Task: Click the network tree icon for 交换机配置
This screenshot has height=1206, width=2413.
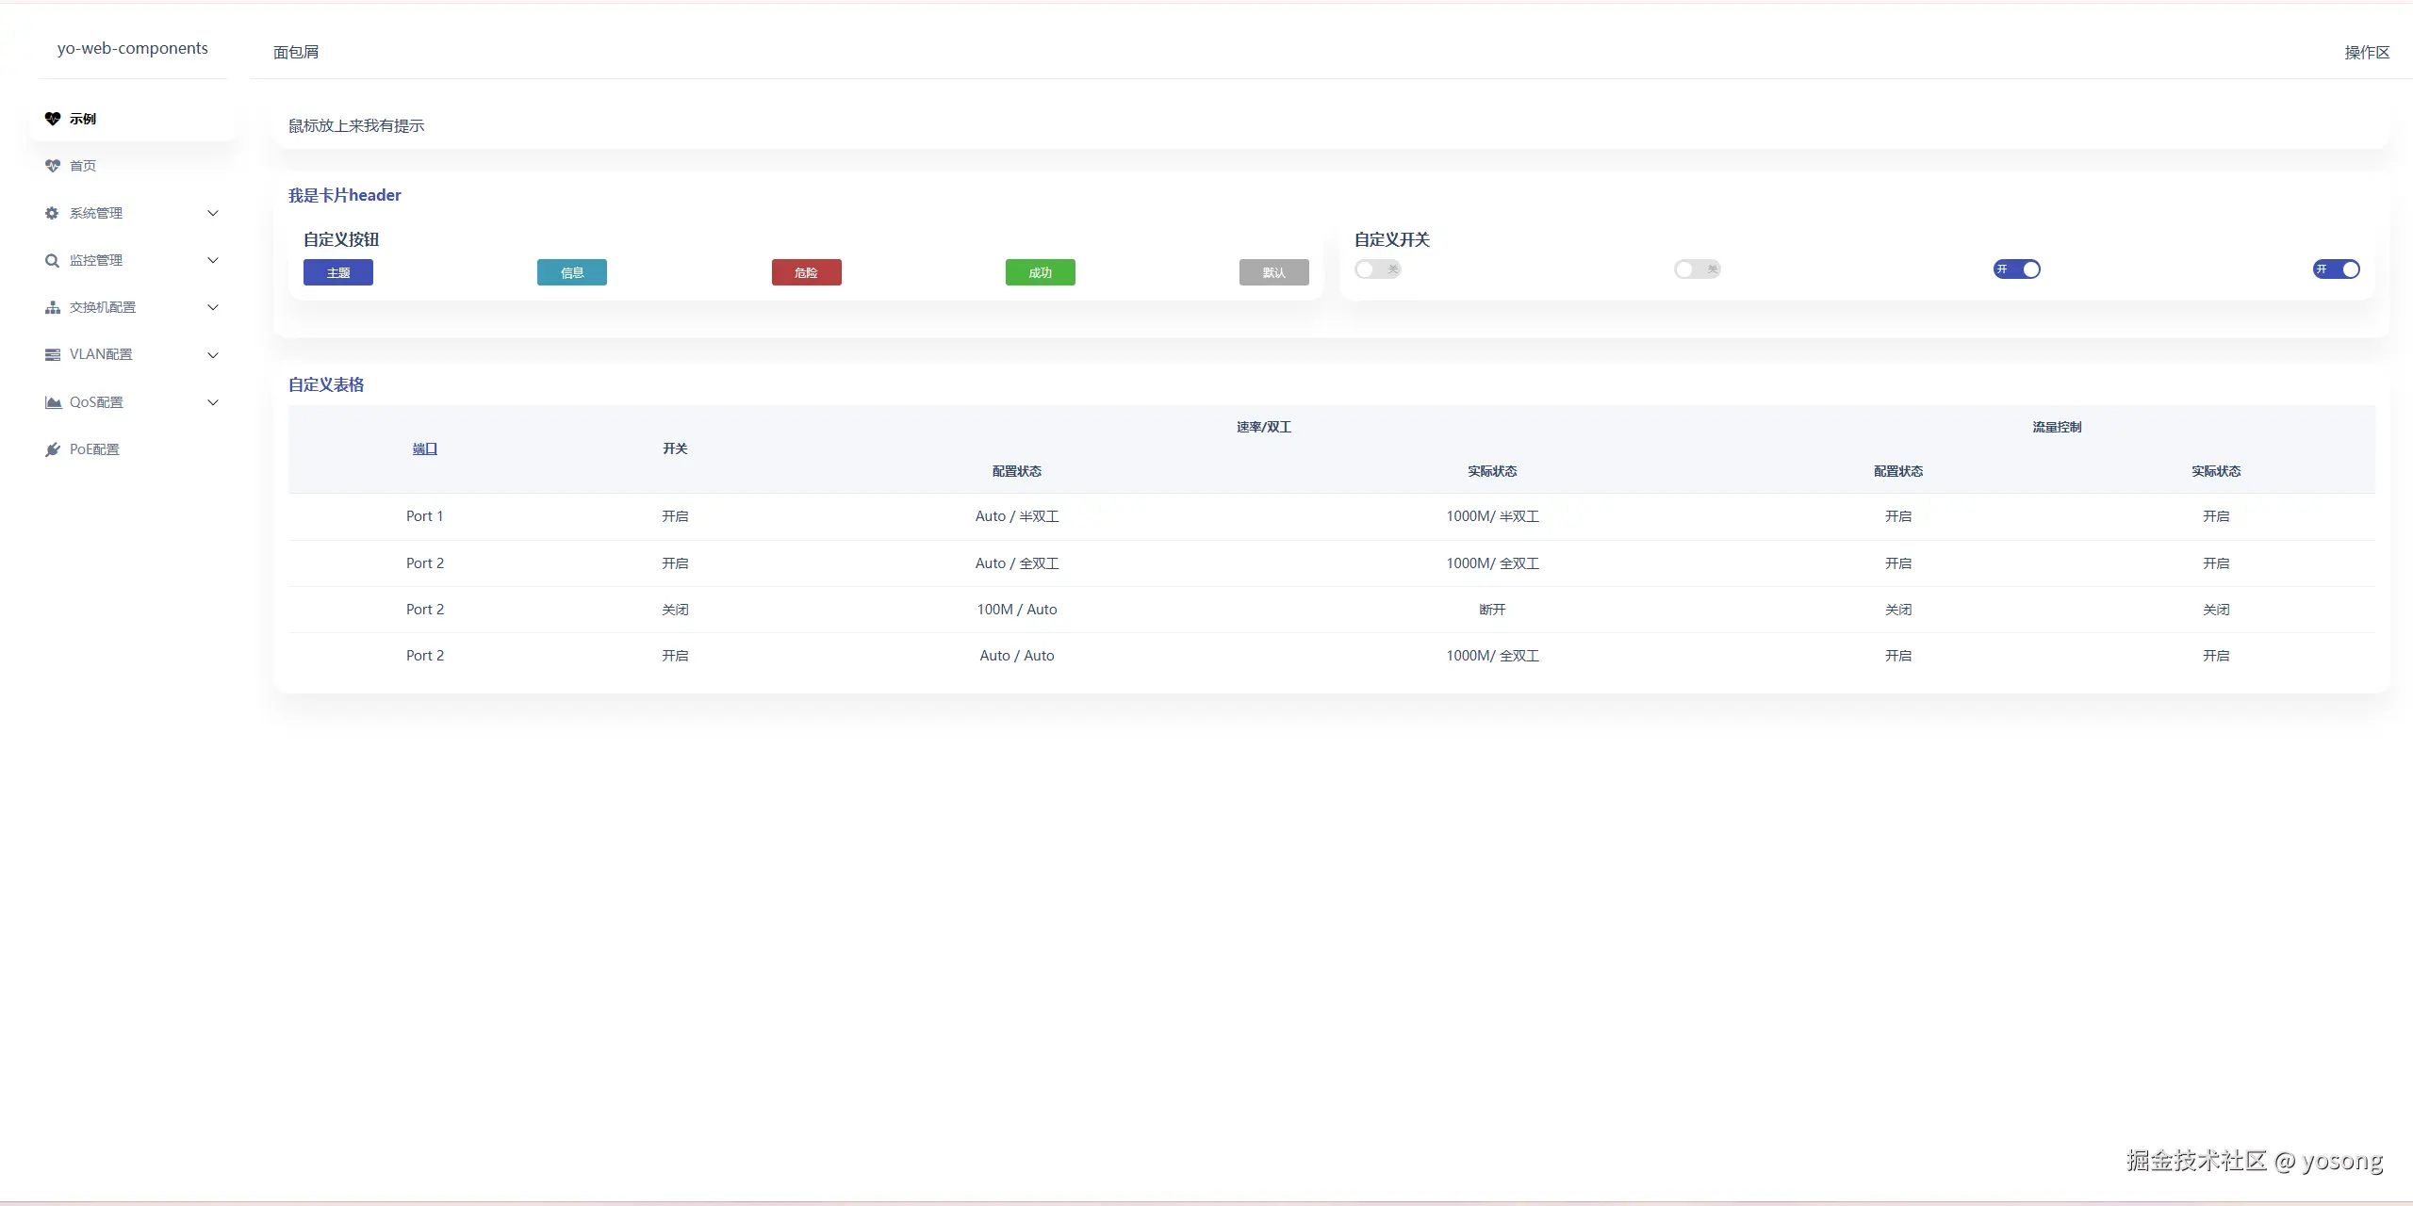Action: click(x=53, y=307)
